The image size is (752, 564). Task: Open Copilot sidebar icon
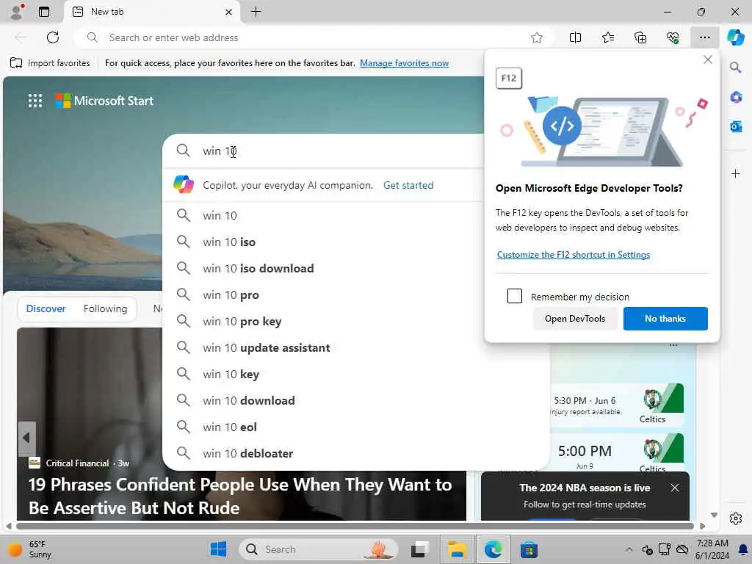[735, 37]
